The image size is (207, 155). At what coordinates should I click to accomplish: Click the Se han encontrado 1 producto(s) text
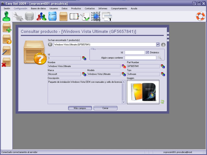point(64,40)
